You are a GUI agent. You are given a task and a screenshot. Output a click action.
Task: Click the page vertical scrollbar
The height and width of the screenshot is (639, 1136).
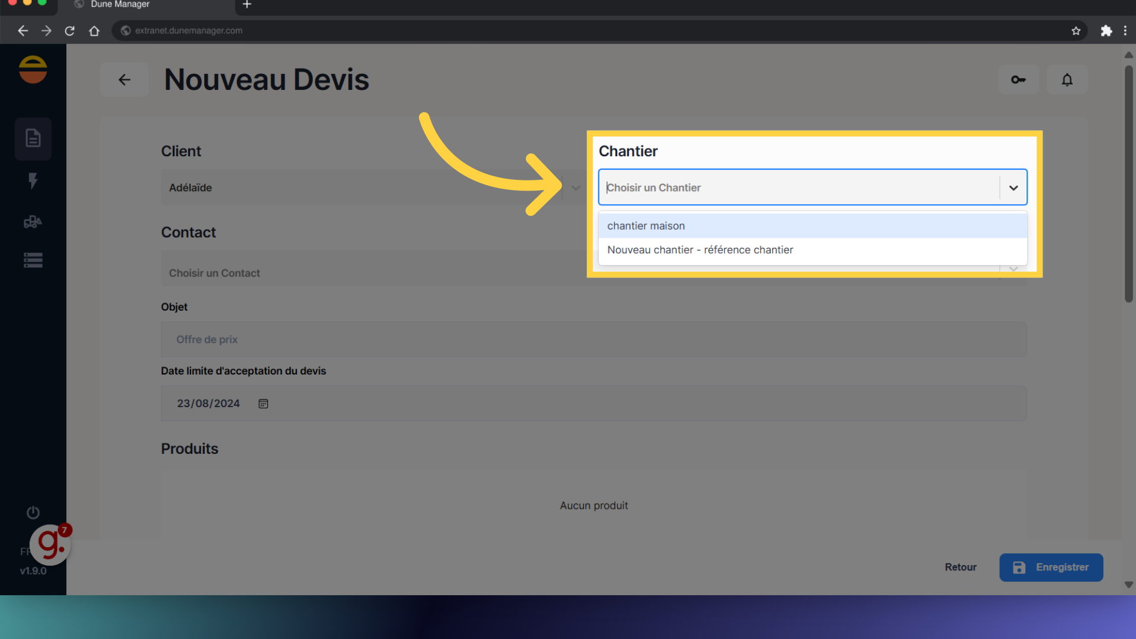tap(1128, 183)
